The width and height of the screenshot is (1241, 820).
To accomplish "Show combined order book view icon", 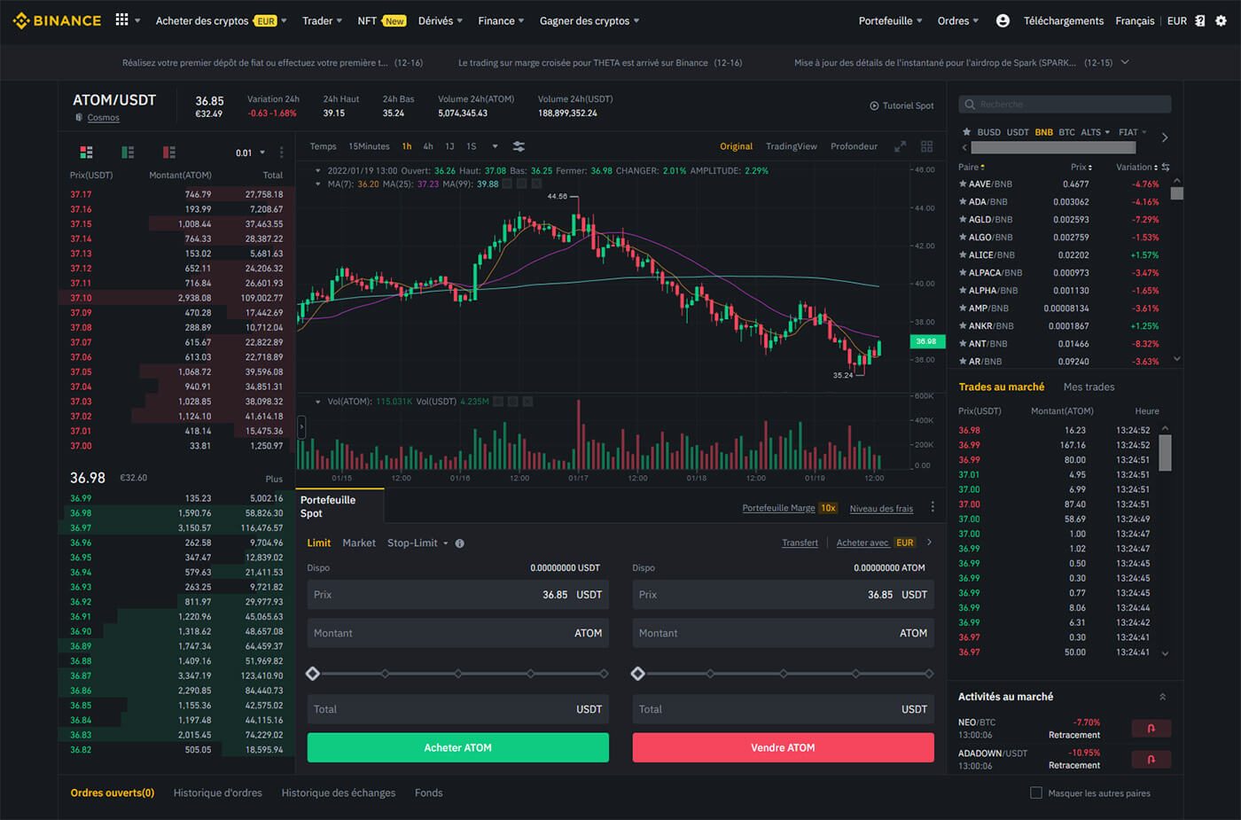I will pos(86,152).
